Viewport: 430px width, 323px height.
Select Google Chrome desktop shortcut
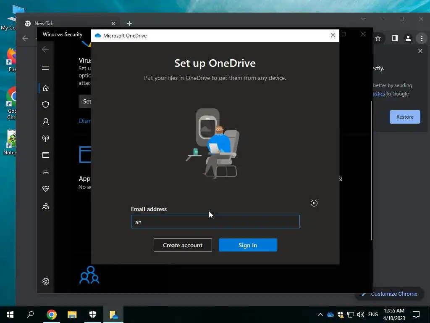(11, 104)
